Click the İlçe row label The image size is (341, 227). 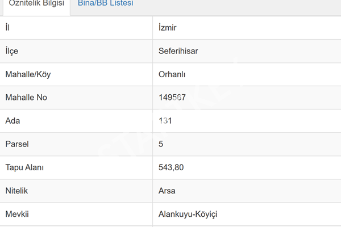click(x=12, y=51)
